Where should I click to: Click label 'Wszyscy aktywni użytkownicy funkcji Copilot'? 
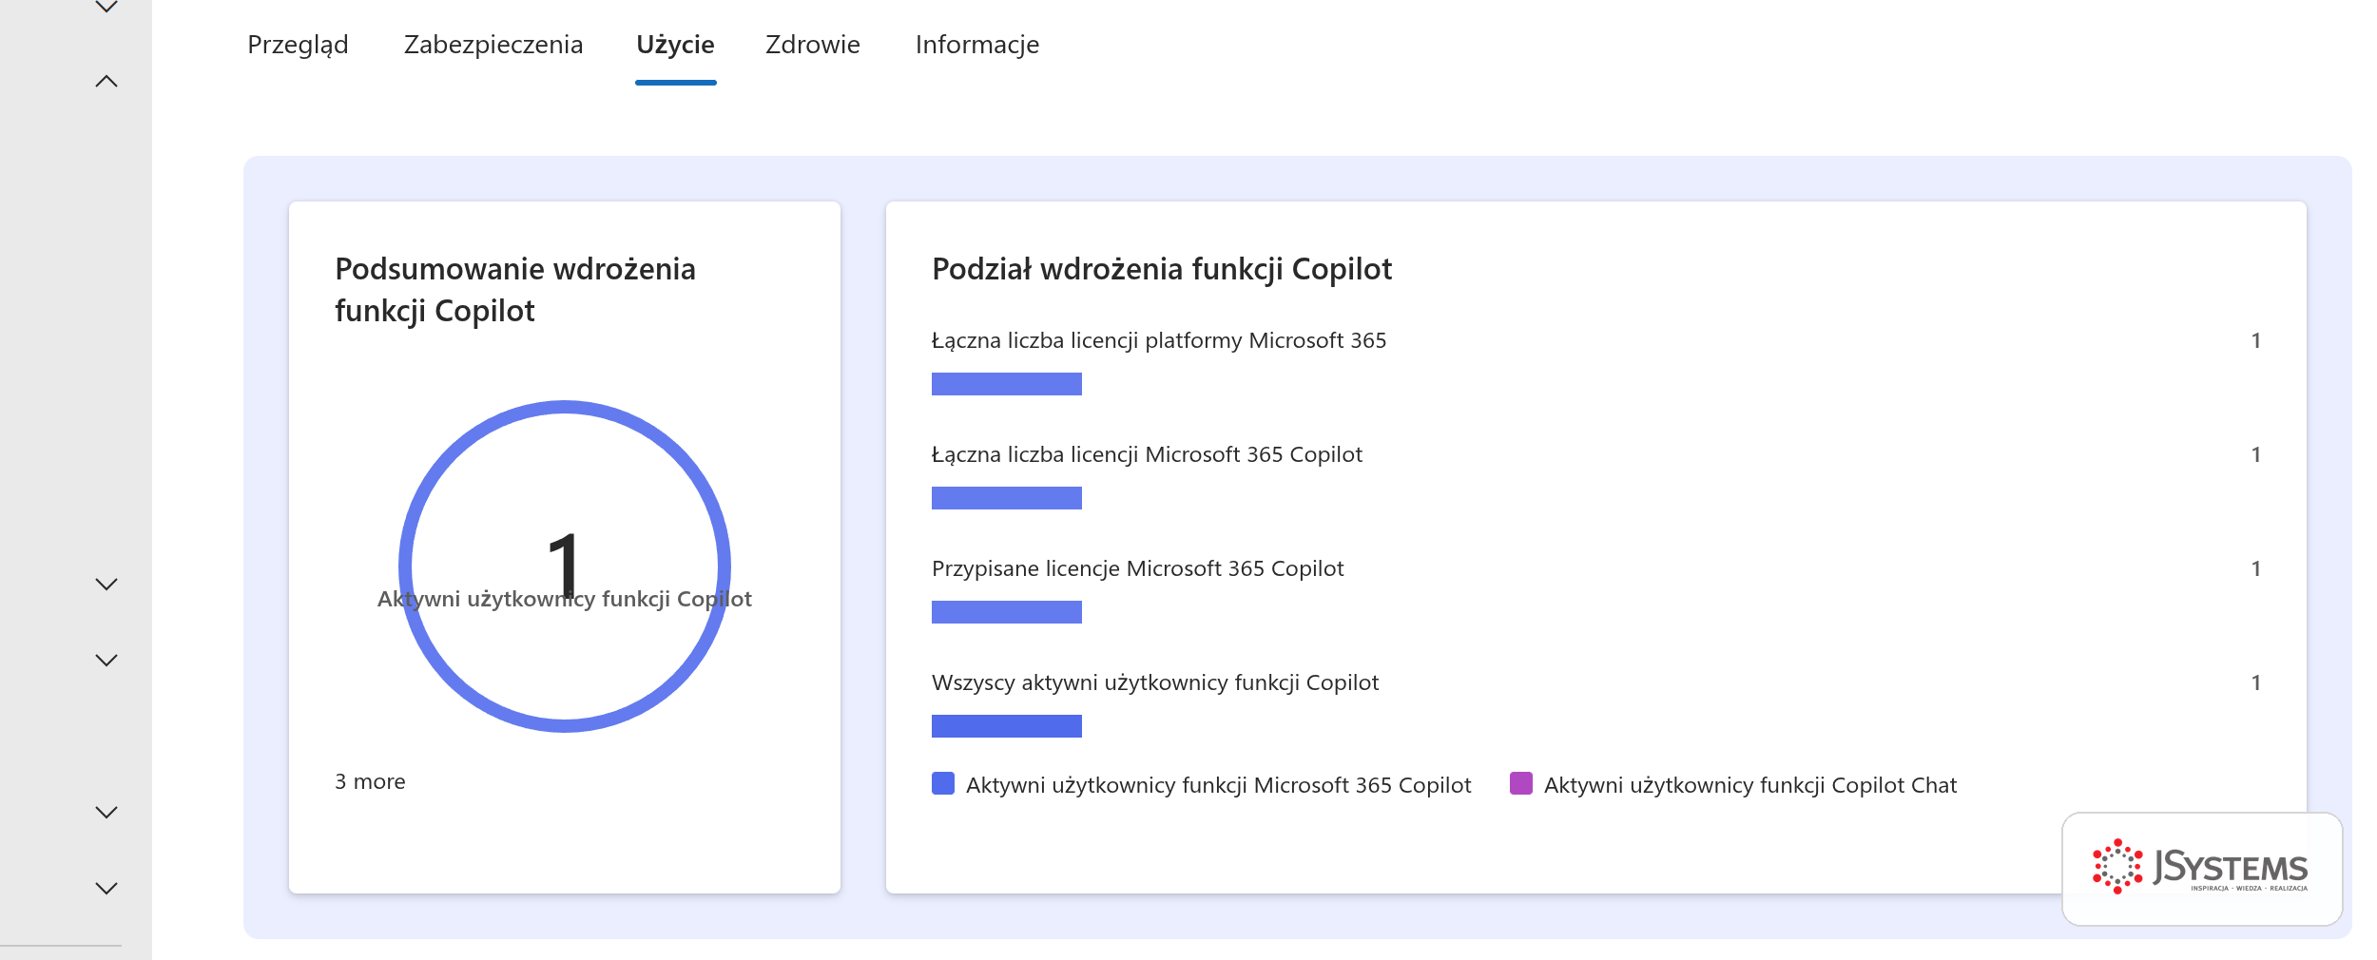click(1155, 682)
